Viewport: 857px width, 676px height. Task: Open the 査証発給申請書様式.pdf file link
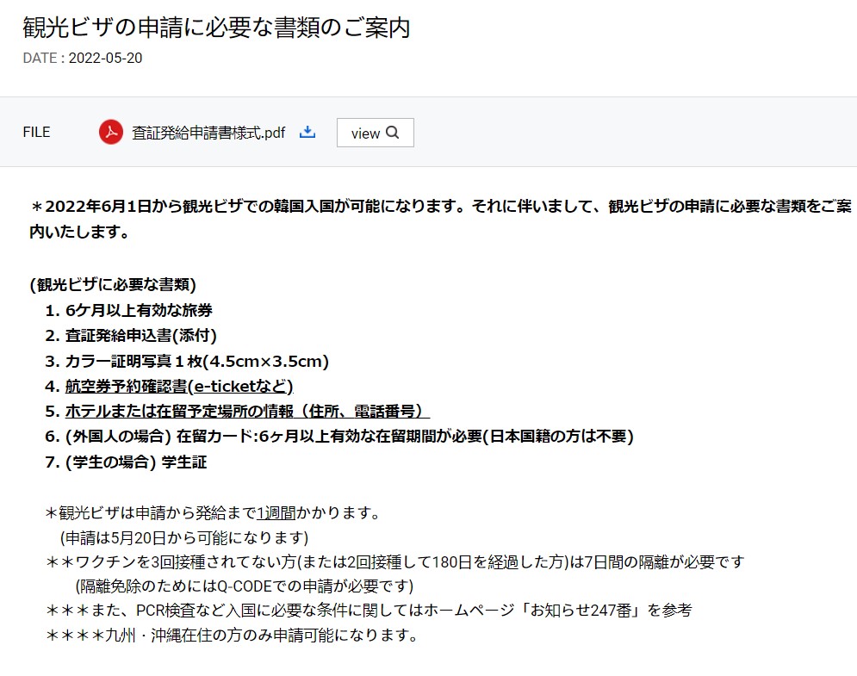(x=208, y=133)
